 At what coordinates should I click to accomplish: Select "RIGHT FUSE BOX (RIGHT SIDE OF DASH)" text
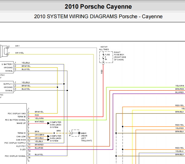coord(120,56)
